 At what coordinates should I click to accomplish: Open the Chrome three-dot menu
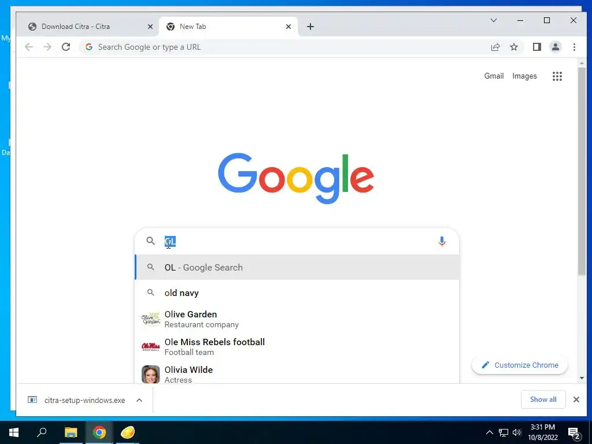click(x=574, y=47)
